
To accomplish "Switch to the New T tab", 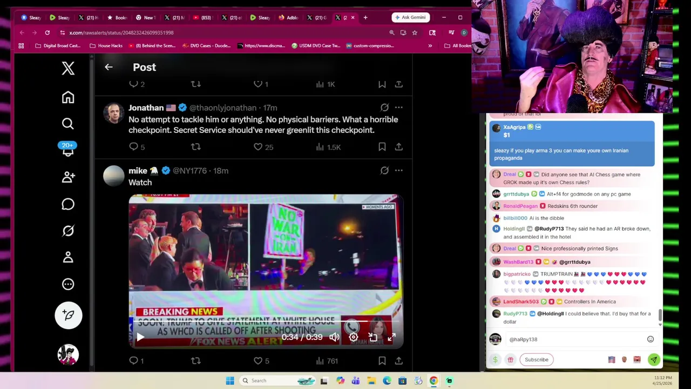I will pyautogui.click(x=145, y=17).
